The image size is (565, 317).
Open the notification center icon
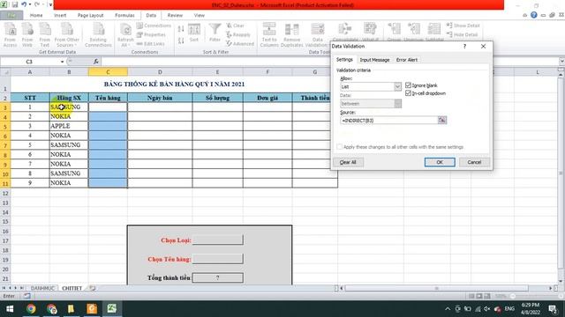(x=553, y=309)
